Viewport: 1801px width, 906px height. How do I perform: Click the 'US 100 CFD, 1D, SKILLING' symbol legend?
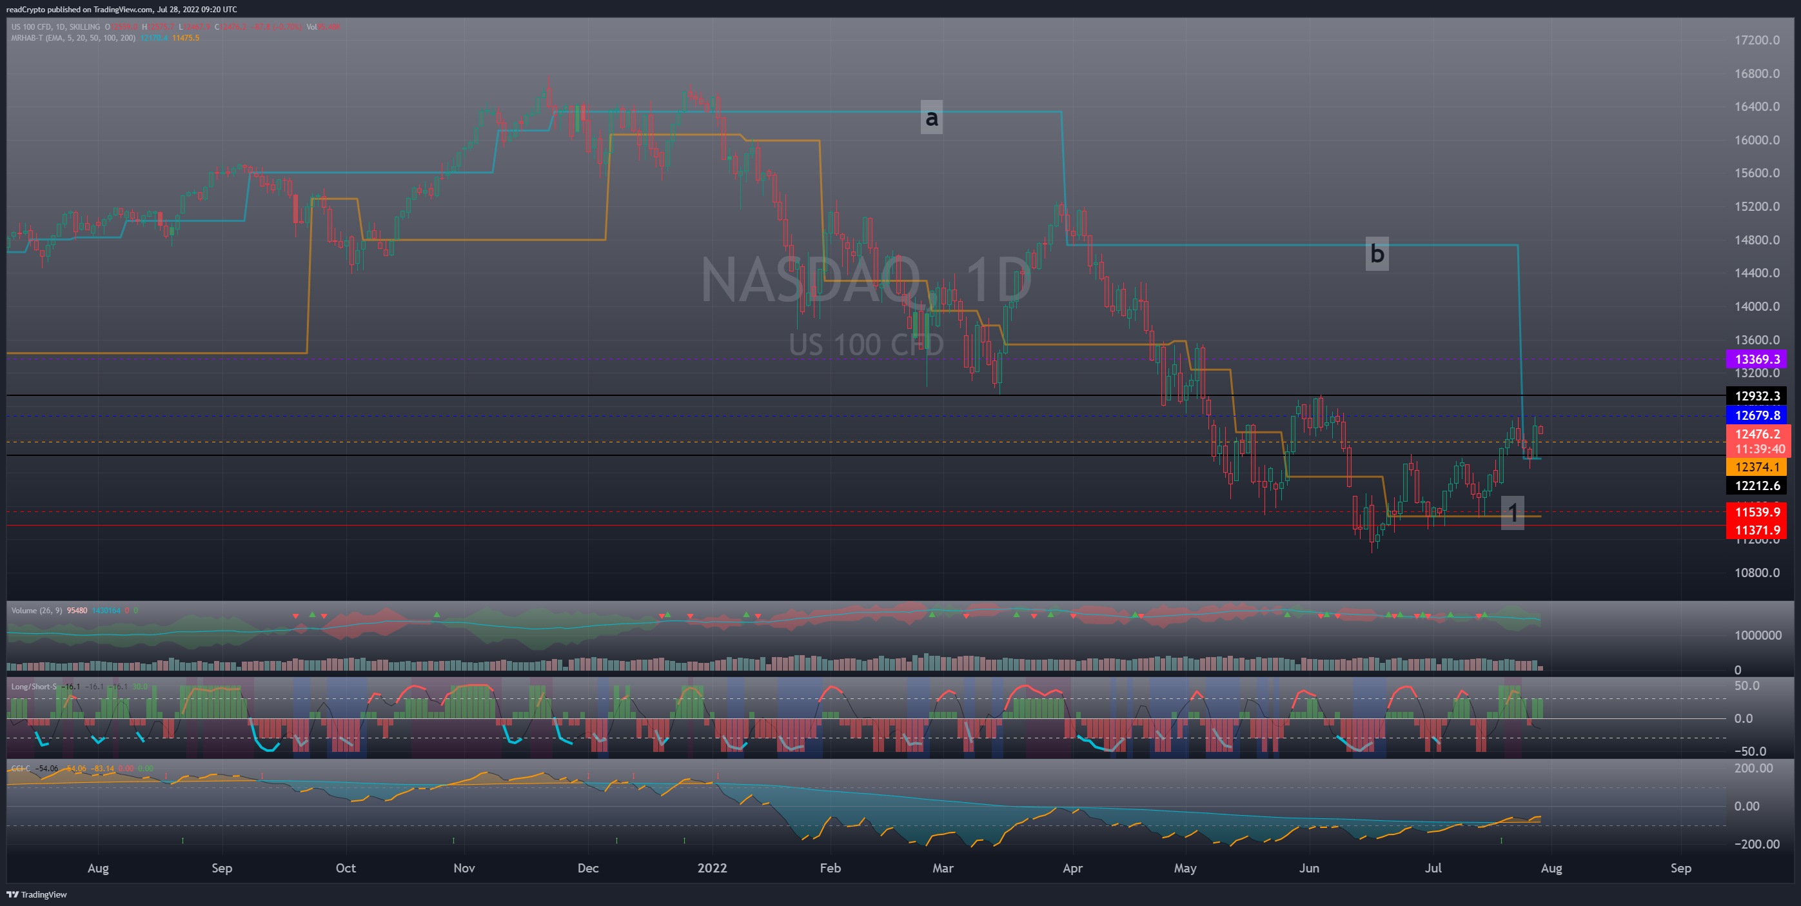tap(56, 27)
